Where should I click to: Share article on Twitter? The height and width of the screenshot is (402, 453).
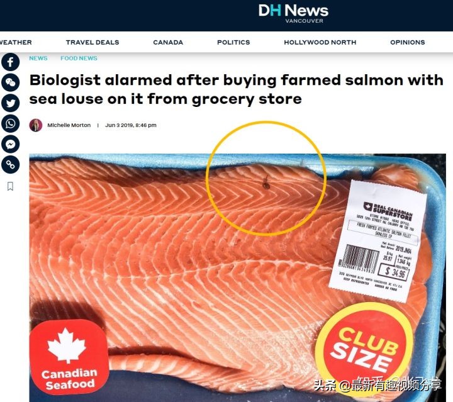point(11,103)
